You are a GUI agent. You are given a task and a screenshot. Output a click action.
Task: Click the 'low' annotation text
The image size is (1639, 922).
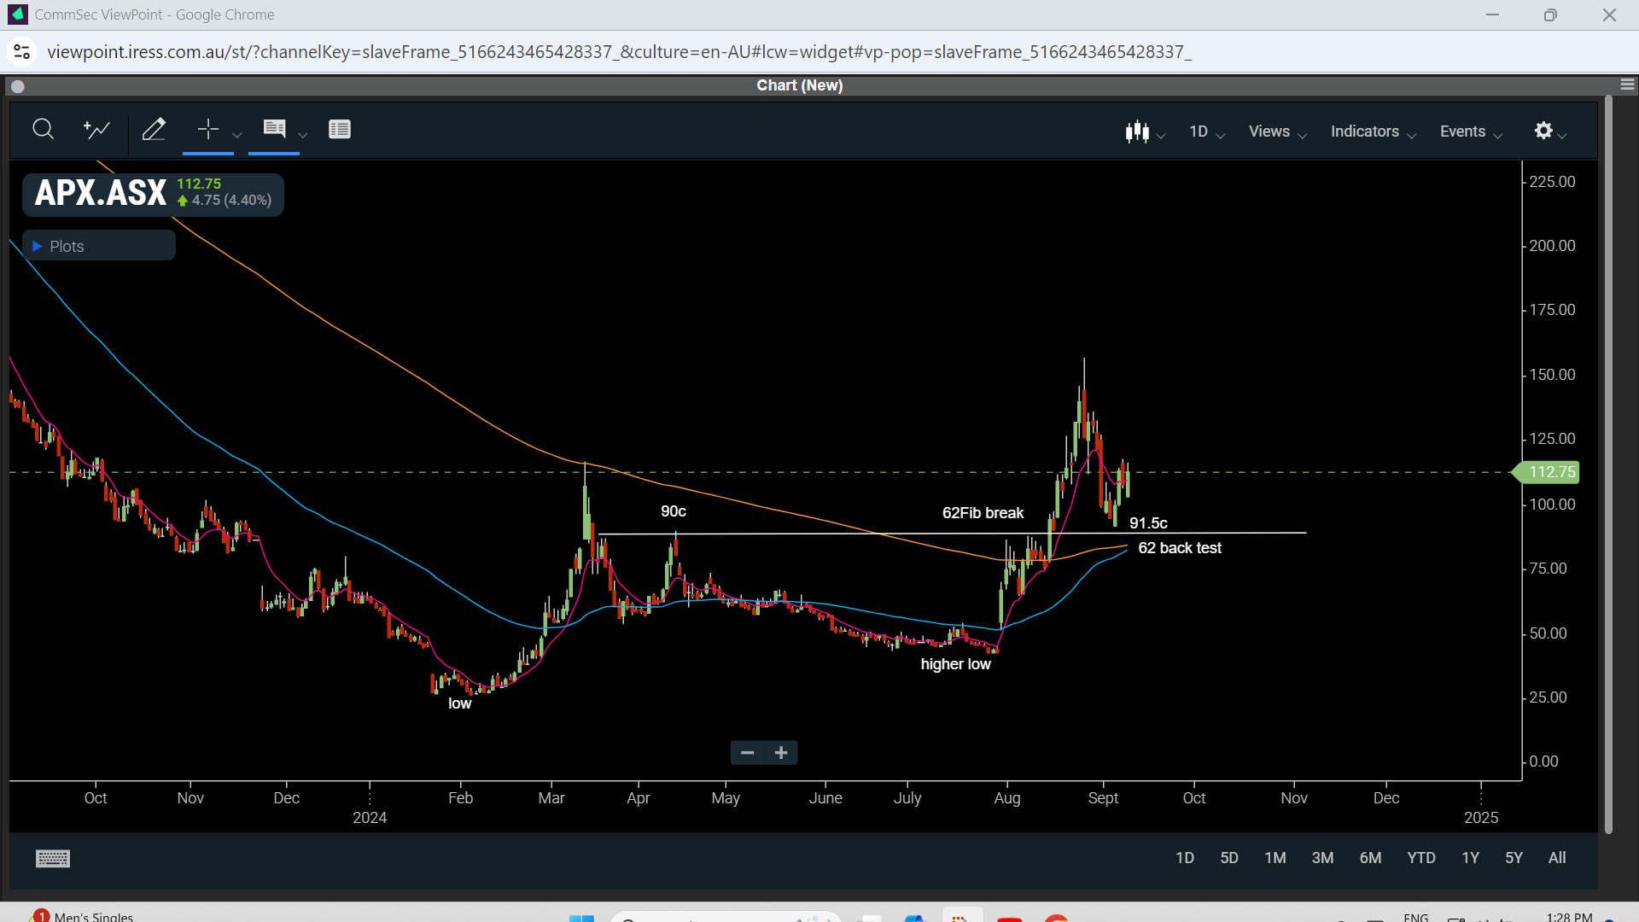pyautogui.click(x=459, y=703)
